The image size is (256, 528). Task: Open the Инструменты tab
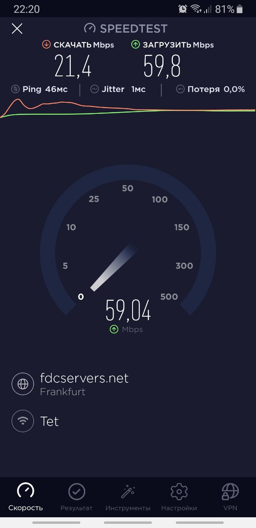(x=128, y=497)
